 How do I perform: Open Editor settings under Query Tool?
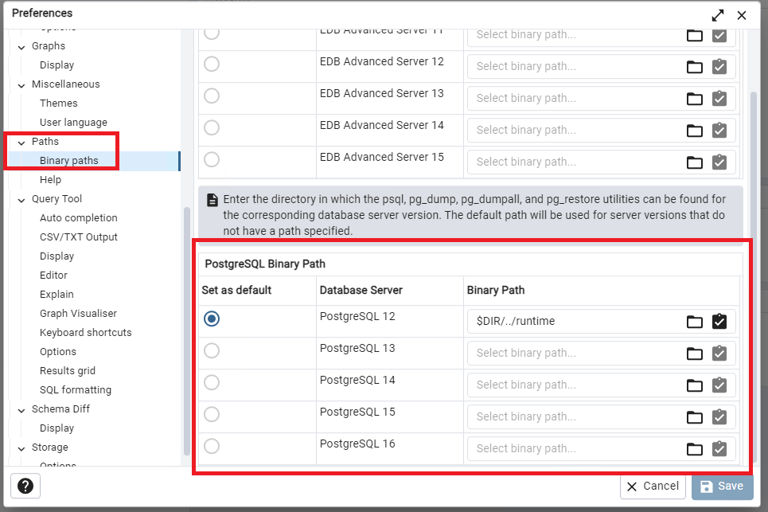point(53,276)
